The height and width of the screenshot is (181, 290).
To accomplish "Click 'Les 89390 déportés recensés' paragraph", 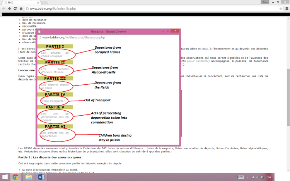I will 143,150.
